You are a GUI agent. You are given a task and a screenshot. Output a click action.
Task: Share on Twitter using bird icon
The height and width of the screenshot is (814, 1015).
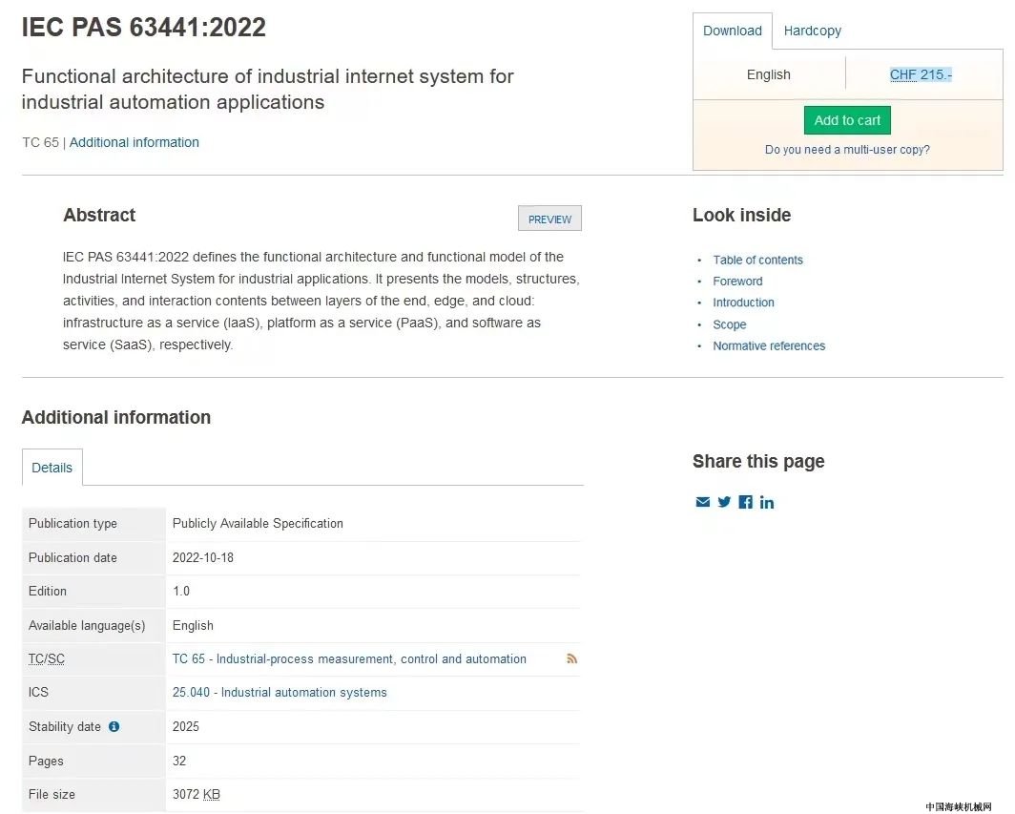click(724, 502)
